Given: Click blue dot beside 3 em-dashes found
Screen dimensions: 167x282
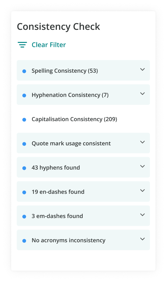Looking at the screenshot, I should (24, 216).
